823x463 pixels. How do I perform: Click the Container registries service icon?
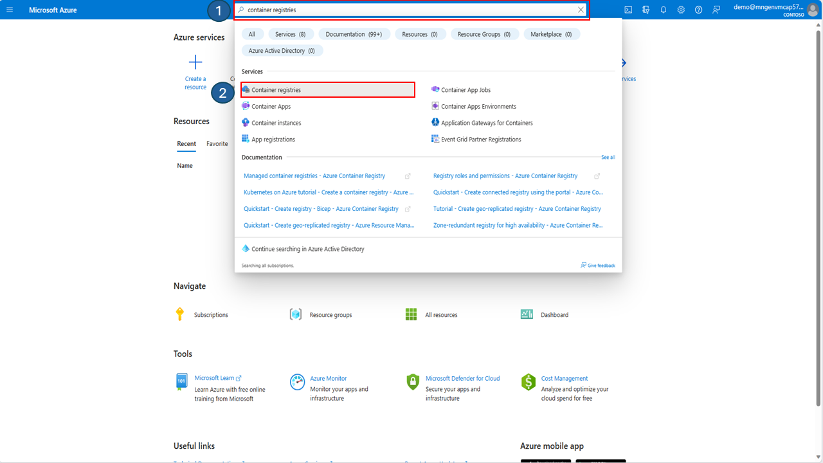246,89
